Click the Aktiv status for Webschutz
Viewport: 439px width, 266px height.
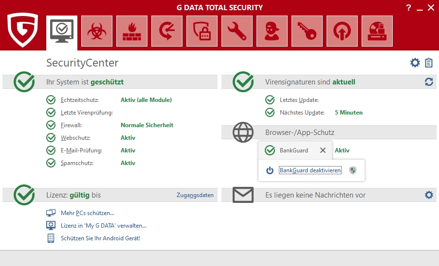tap(128, 137)
